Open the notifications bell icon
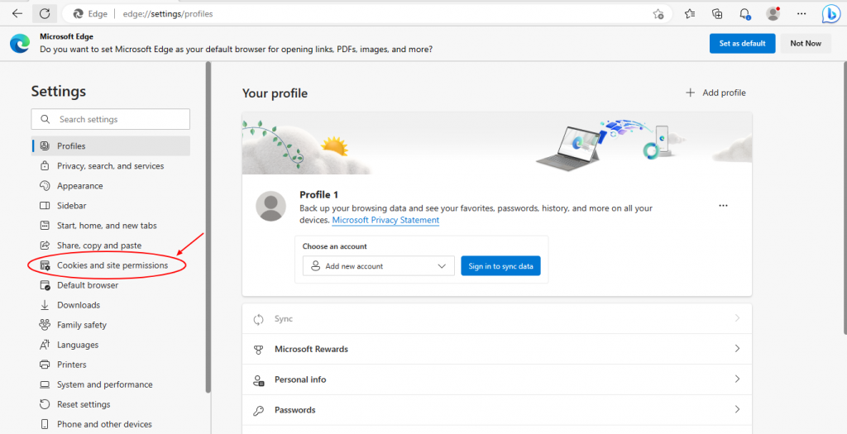Image resolution: width=847 pixels, height=434 pixels. click(x=744, y=14)
